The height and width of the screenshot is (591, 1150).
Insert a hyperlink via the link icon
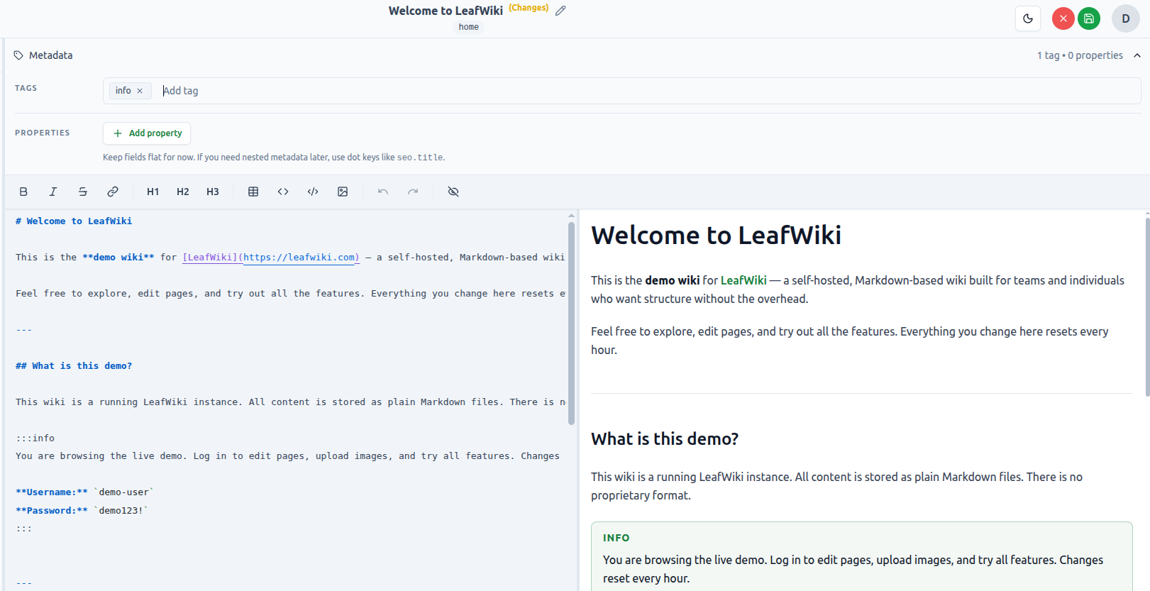point(113,192)
